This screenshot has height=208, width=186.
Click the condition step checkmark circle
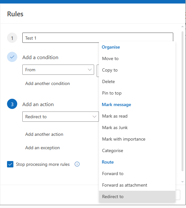(x=12, y=57)
